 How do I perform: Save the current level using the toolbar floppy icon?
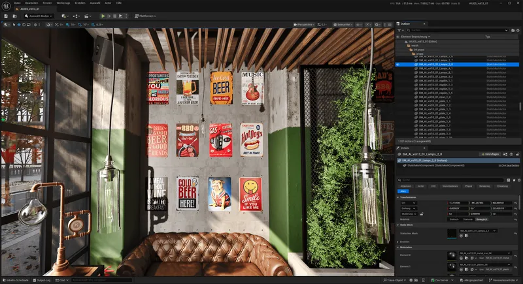pos(6,16)
